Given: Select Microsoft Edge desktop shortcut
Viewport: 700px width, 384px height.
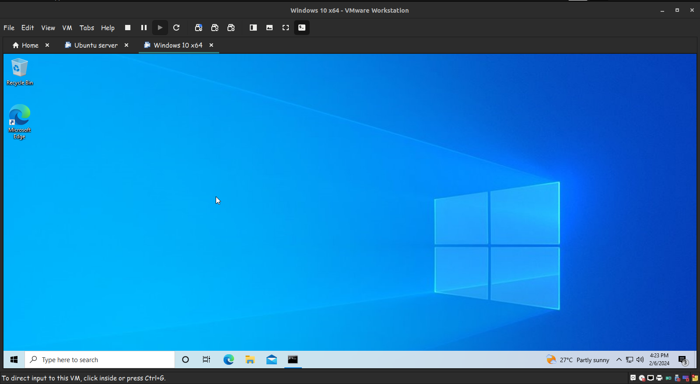Looking at the screenshot, I should coord(20,122).
